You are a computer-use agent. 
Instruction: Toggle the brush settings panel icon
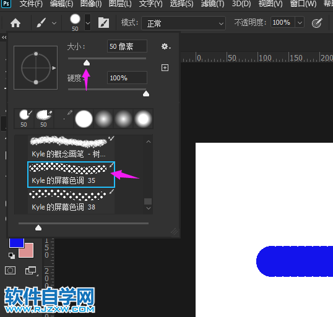103,23
